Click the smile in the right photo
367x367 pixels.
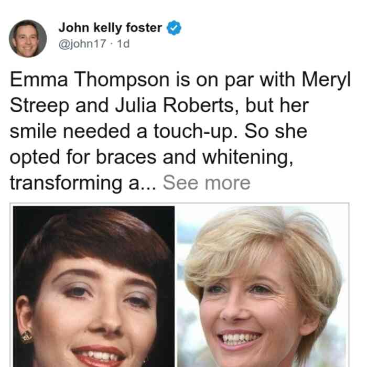click(239, 339)
